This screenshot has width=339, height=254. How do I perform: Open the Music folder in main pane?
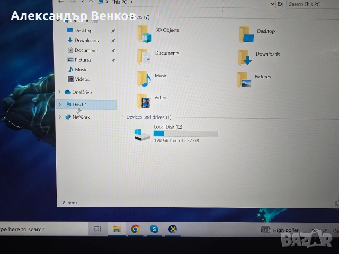(144, 78)
